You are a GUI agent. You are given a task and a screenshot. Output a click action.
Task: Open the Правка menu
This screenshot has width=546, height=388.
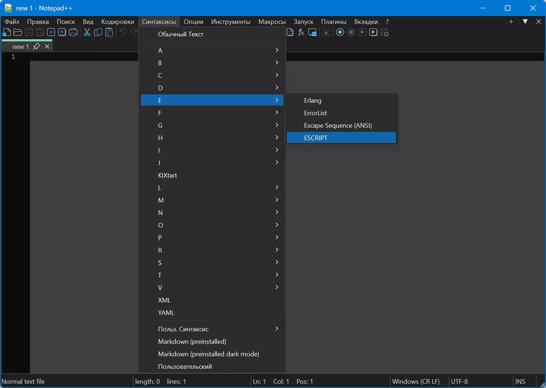click(x=38, y=22)
